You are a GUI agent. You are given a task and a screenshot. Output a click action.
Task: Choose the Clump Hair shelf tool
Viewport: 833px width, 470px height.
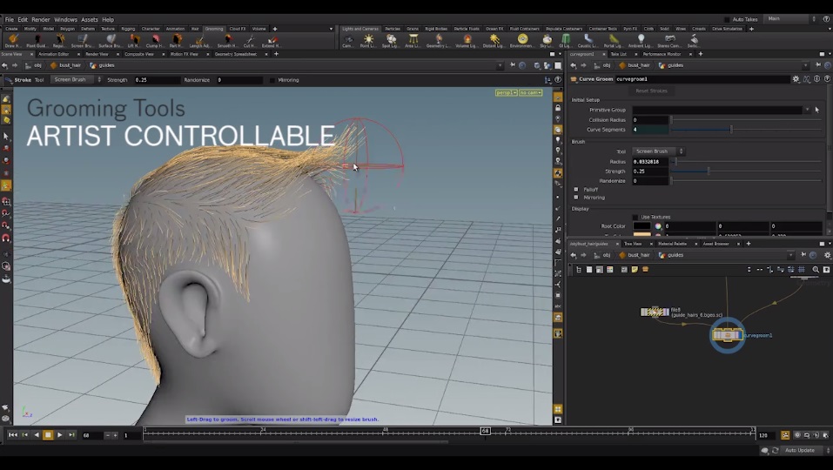coord(155,40)
